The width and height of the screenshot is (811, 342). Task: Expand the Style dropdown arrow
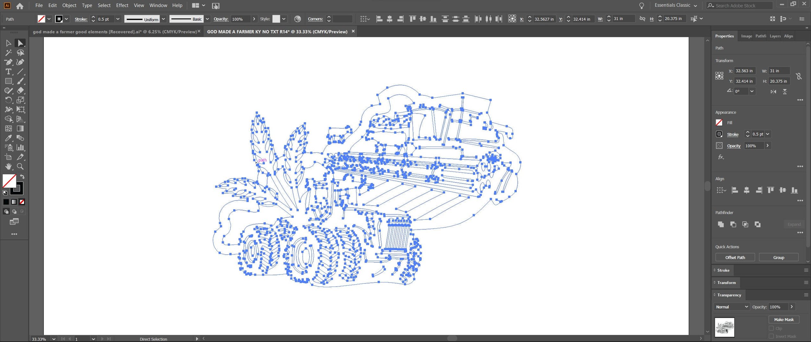(x=284, y=19)
